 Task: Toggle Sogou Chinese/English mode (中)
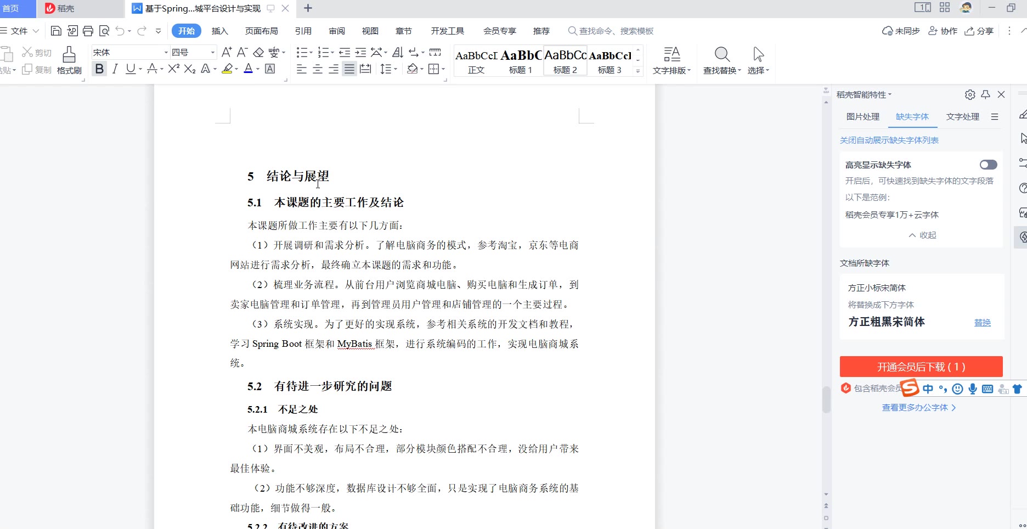(x=928, y=389)
